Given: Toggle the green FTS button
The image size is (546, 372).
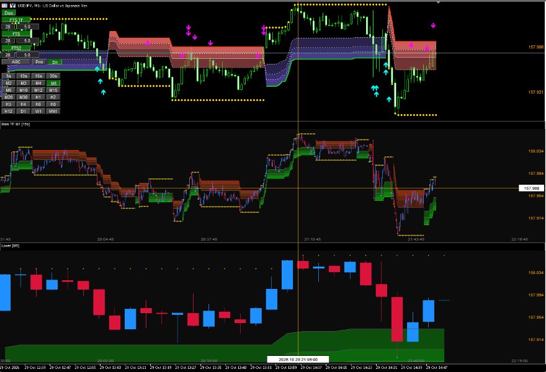Looking at the screenshot, I should [x=16, y=33].
